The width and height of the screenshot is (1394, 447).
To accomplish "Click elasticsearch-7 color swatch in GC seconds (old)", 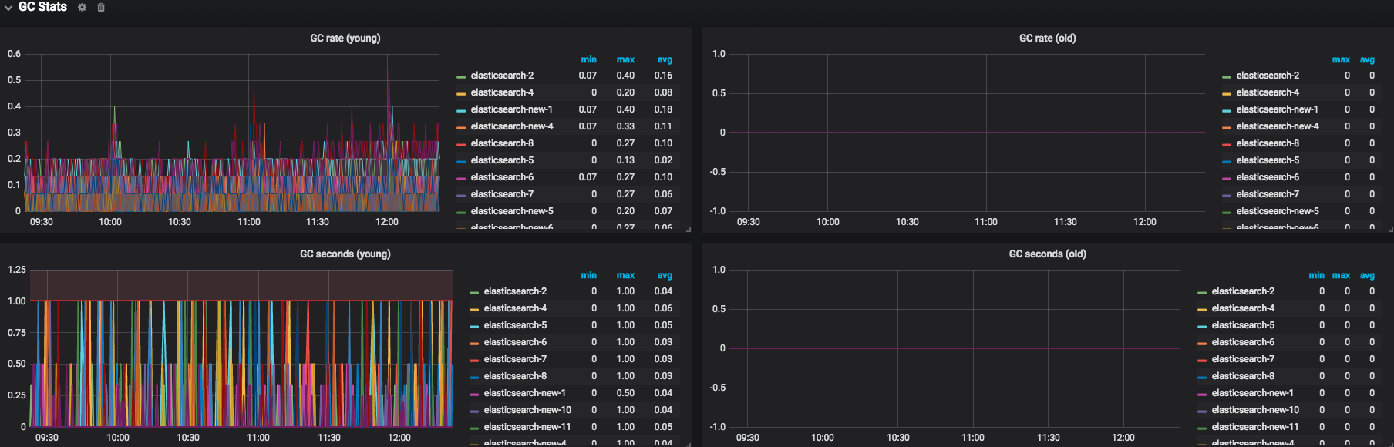I will 1202,360.
